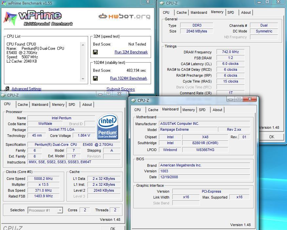Click the Instructions field MMX, SSE list

pyautogui.click(x=74, y=162)
